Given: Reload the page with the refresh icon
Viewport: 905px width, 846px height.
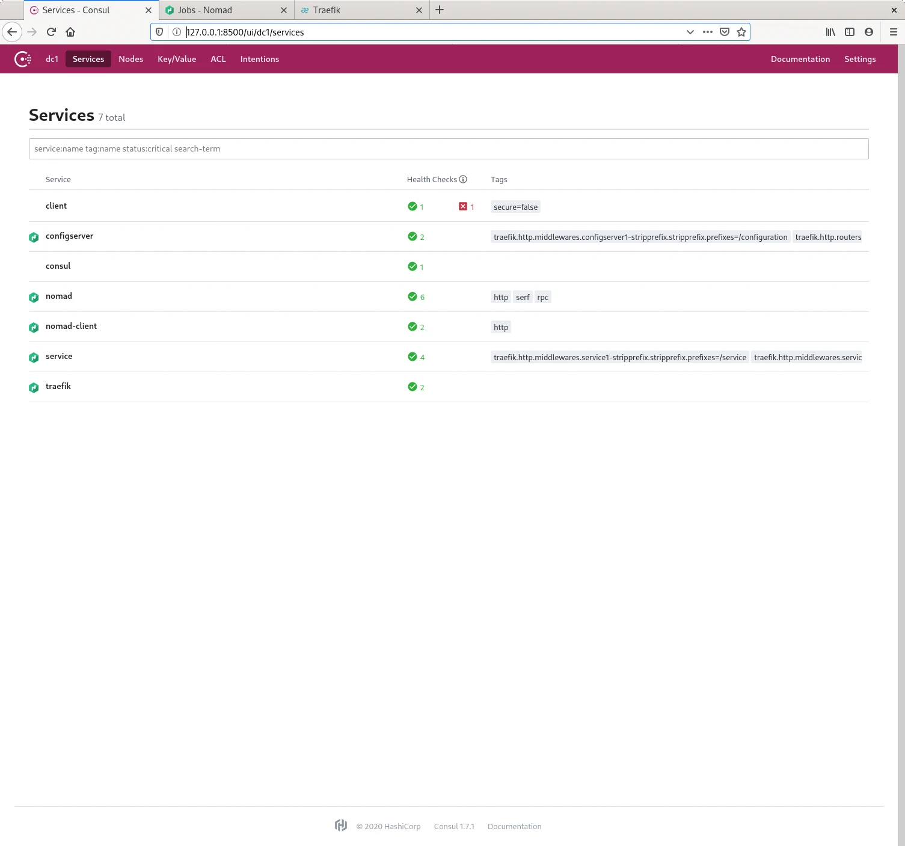Looking at the screenshot, I should [x=51, y=32].
